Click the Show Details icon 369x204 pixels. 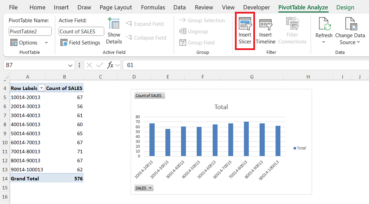tap(114, 24)
